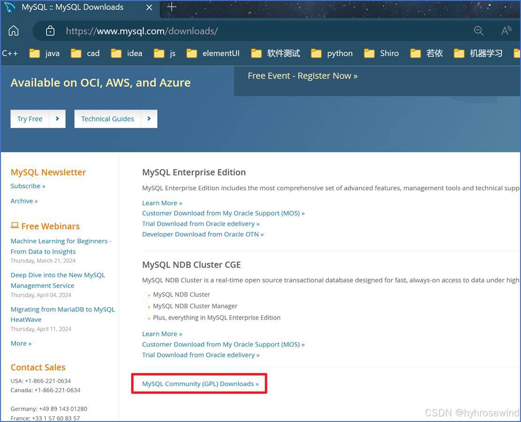Click Plus, everything in Enterprise Edition bullet
Viewport: 521px width, 422px height.
point(216,318)
